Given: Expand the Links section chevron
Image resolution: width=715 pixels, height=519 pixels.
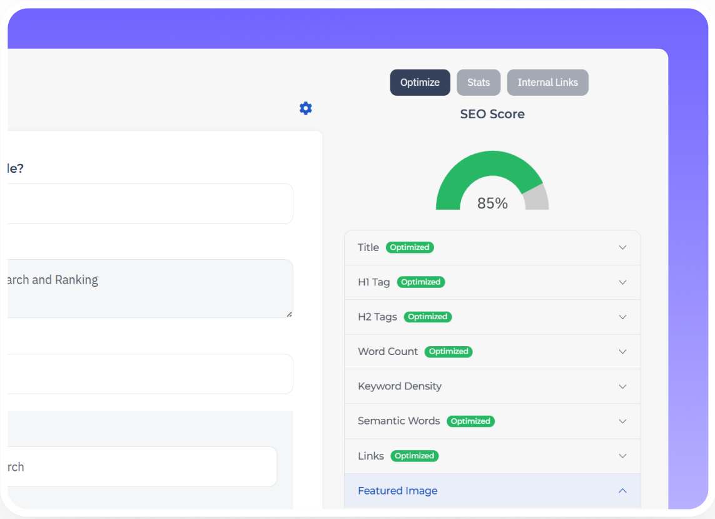Looking at the screenshot, I should click(622, 456).
